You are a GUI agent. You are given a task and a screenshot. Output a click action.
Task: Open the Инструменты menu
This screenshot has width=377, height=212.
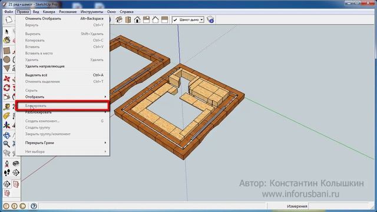coord(92,12)
